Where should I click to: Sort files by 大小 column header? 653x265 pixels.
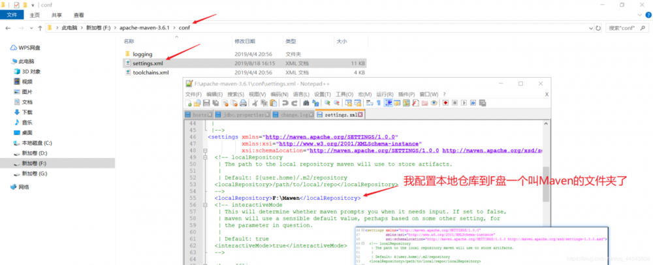[x=341, y=41]
